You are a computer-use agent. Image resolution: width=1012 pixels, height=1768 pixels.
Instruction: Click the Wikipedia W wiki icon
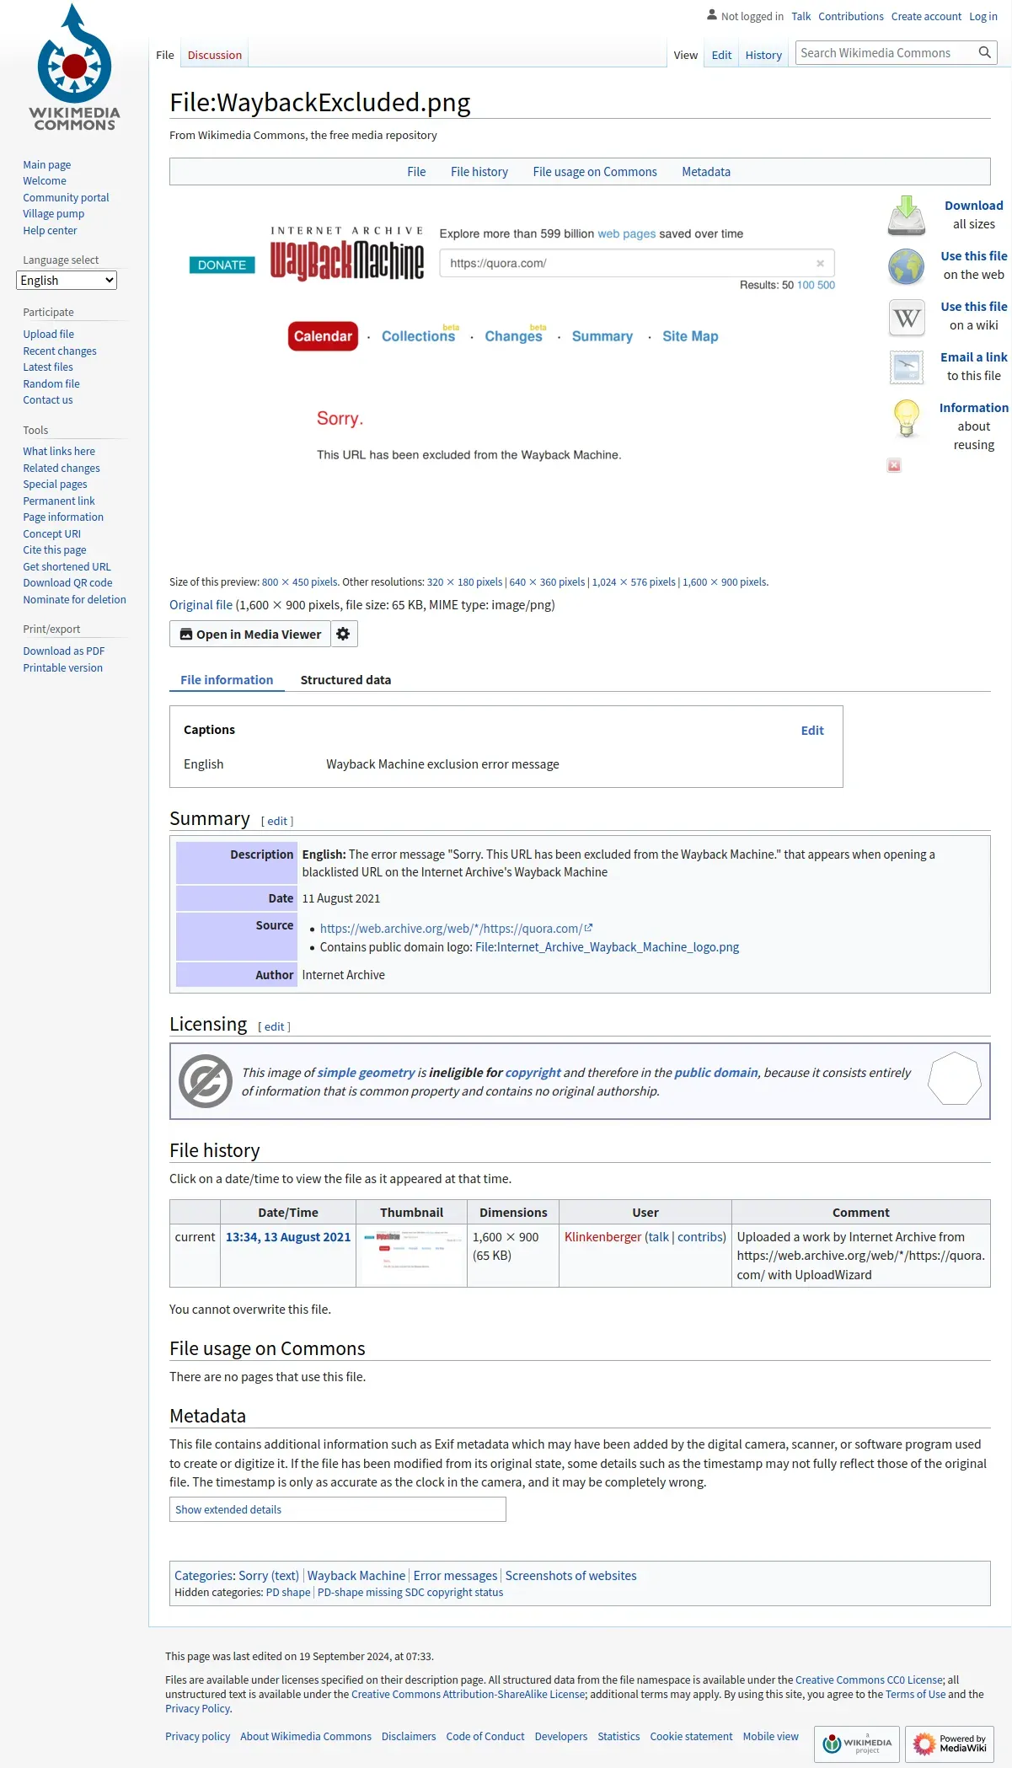point(907,318)
